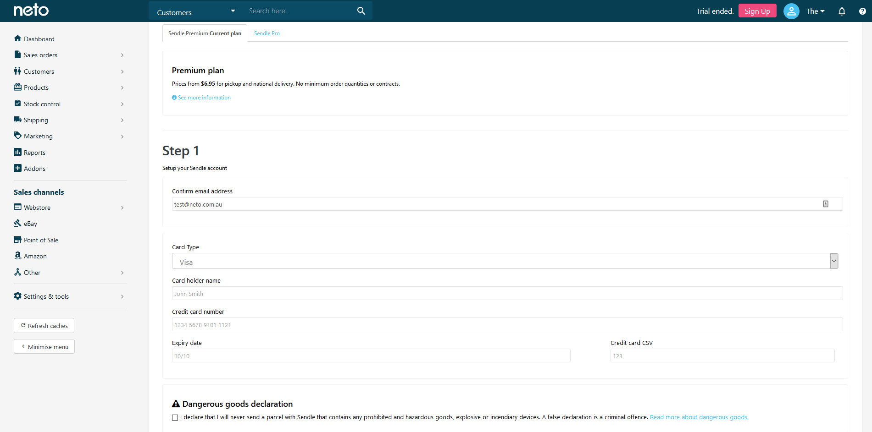Switch to the Sendle Pro tab
The height and width of the screenshot is (432, 872).
click(267, 33)
